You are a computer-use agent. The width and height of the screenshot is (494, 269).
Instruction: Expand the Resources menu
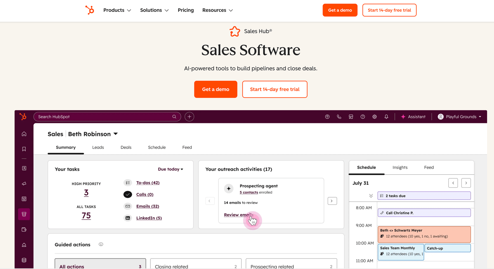click(218, 10)
